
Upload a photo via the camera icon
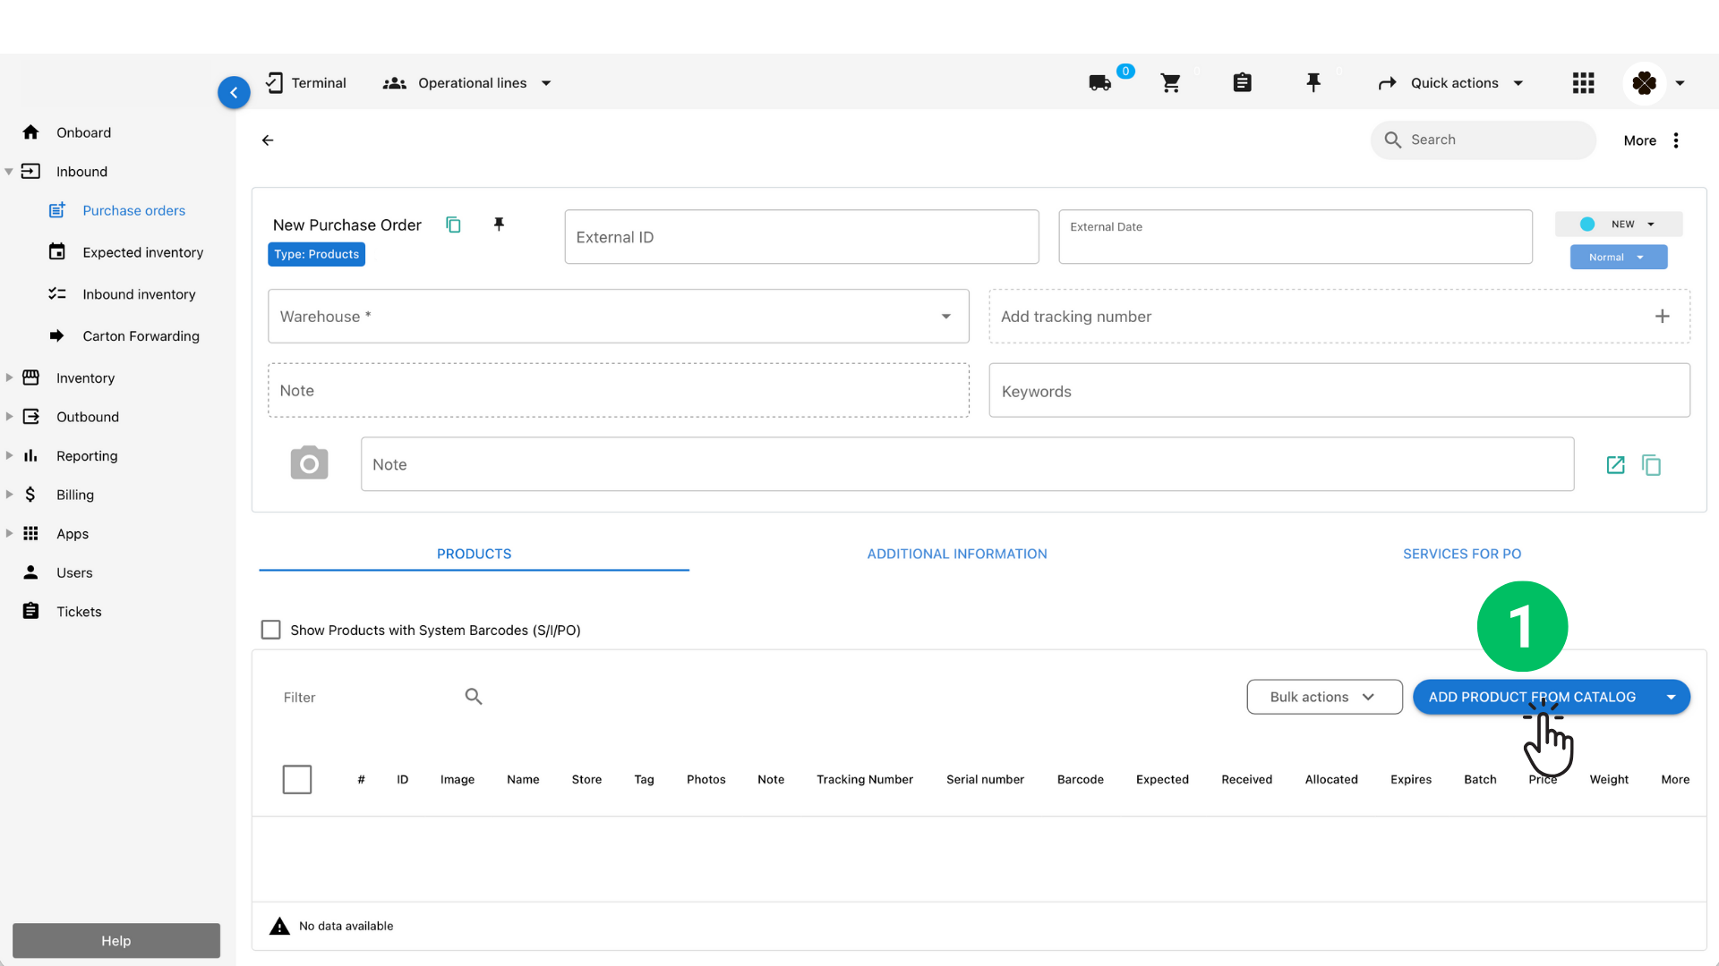(308, 462)
